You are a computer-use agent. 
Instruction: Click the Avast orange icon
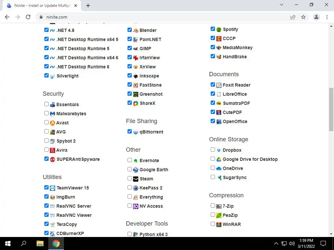tap(53, 123)
